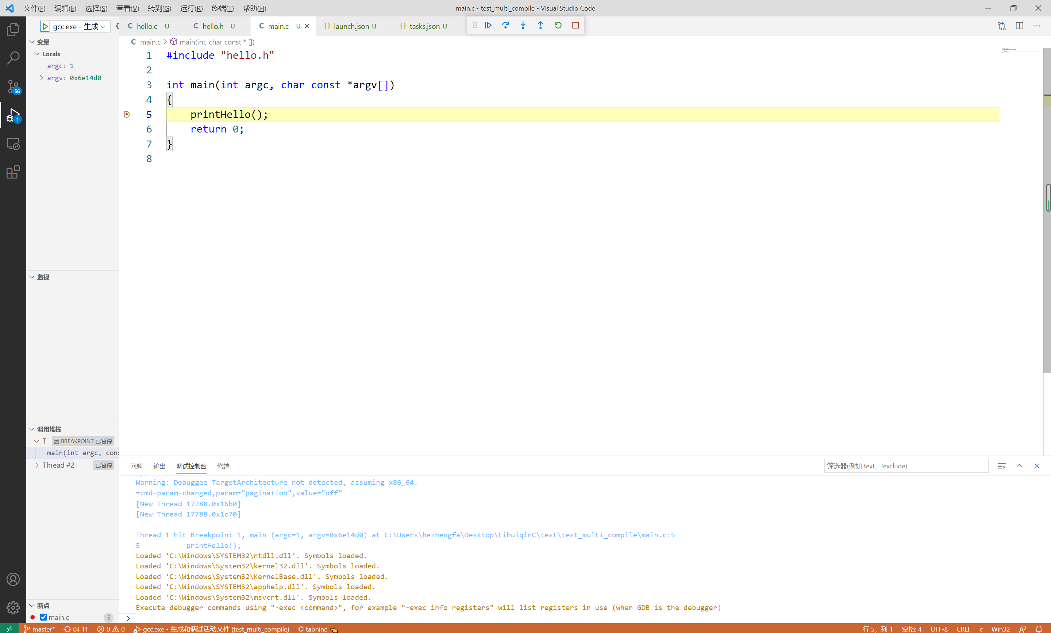Collapse the 监视 watch section
1051x633 pixels.
(31, 277)
